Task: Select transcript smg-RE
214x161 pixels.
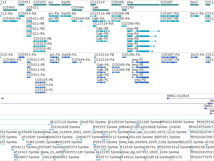Action: (140, 51)
